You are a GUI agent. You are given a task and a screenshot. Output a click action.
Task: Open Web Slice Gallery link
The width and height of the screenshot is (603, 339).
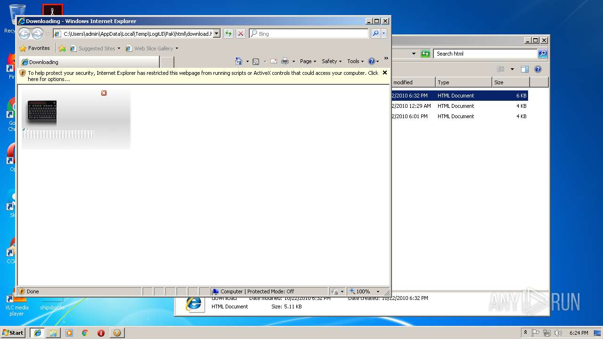152,48
